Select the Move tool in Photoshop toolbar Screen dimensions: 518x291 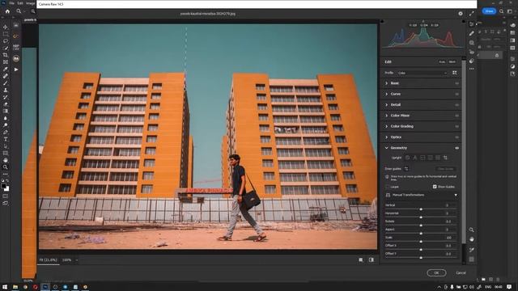tap(6, 27)
